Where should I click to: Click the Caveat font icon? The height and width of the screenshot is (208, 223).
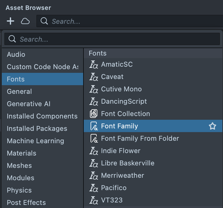click(x=94, y=77)
